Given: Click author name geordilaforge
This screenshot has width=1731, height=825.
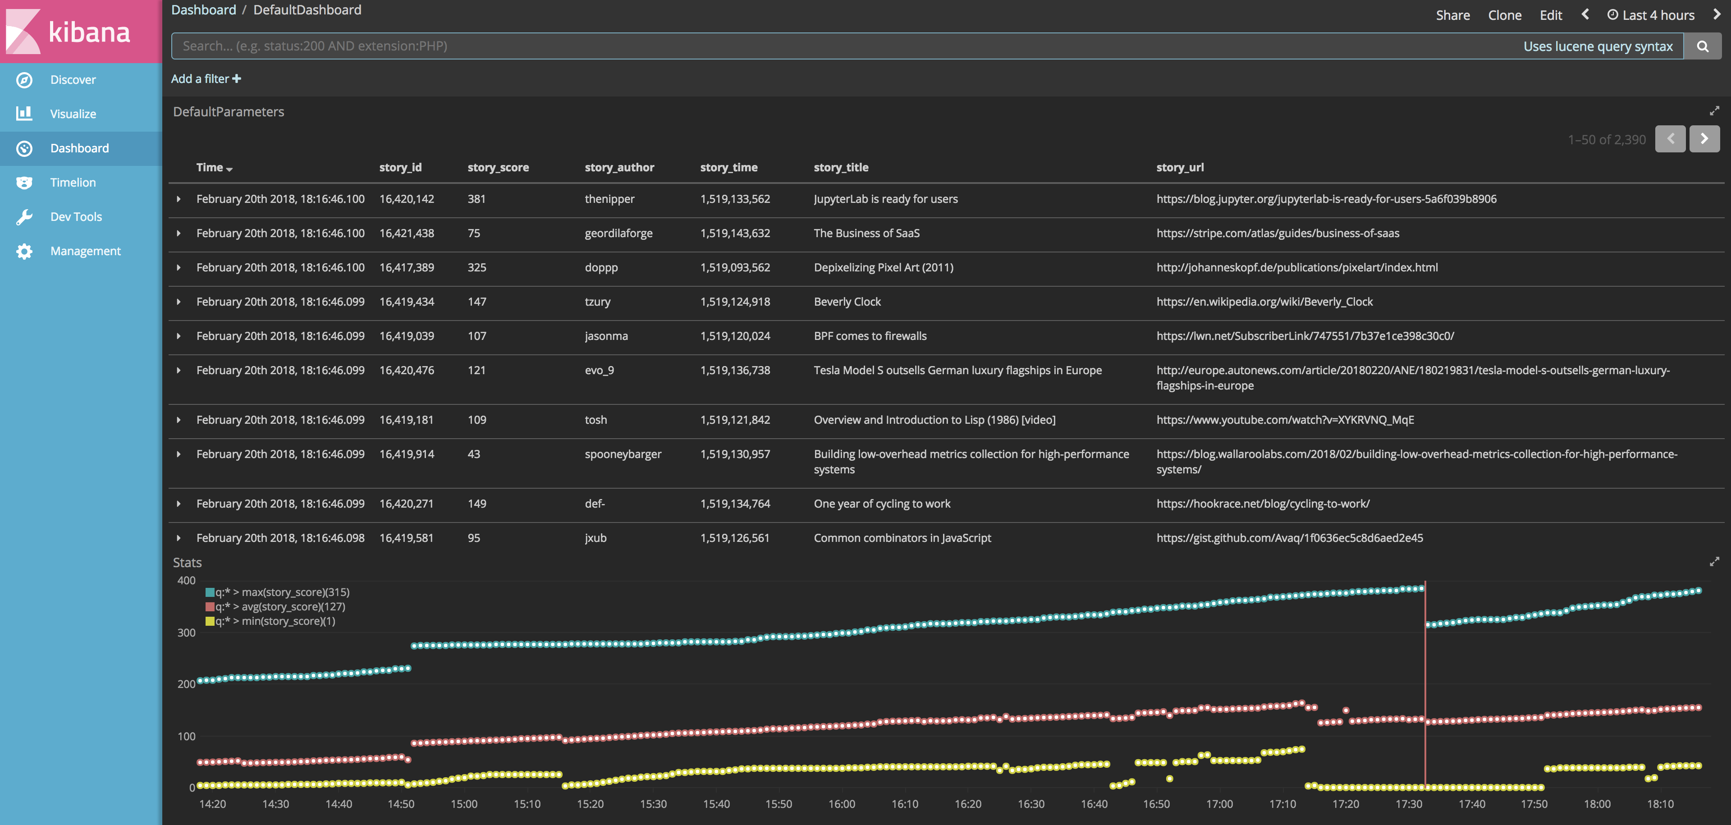Looking at the screenshot, I should 618,233.
